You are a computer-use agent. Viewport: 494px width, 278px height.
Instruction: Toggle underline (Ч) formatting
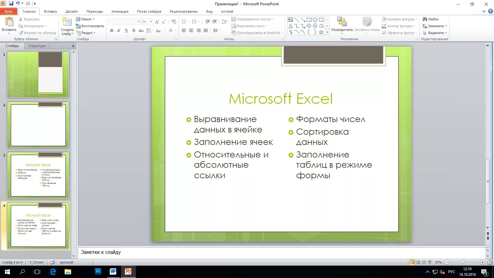click(x=126, y=31)
